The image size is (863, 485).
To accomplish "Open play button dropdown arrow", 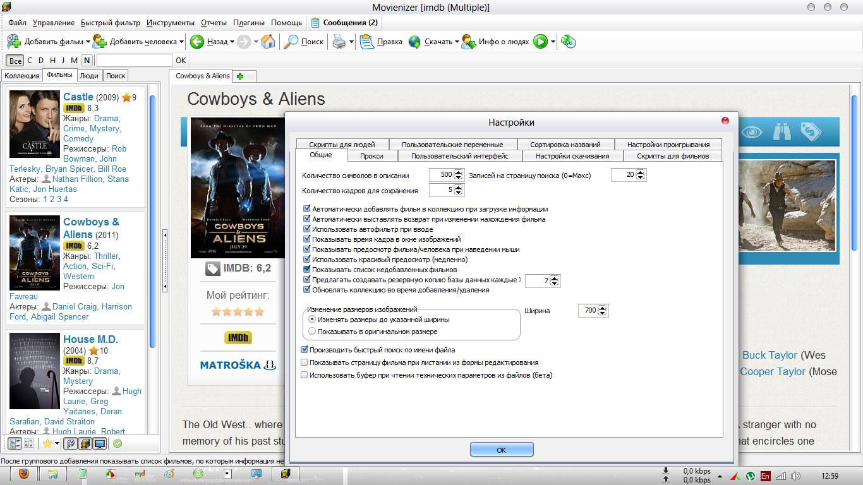I will 553,42.
